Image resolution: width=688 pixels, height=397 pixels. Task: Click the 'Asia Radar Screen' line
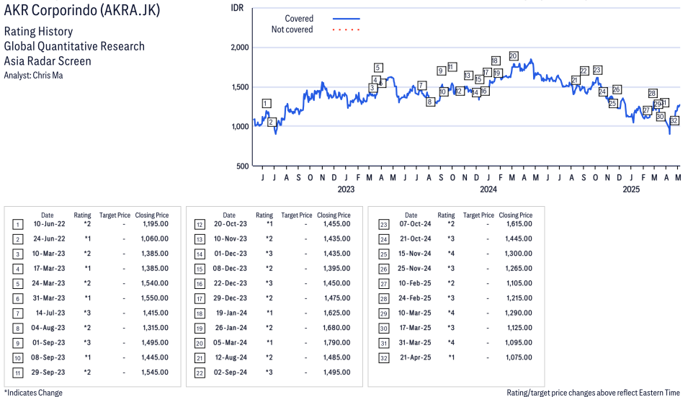point(48,61)
